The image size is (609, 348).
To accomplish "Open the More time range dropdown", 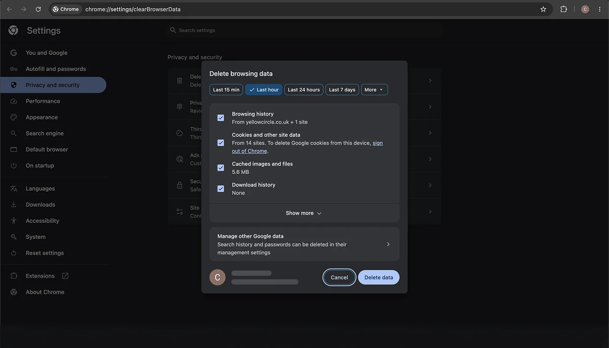I will point(375,90).
